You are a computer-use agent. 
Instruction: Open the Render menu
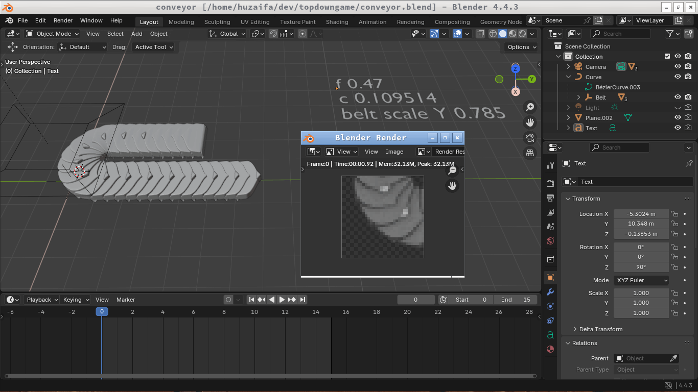63,20
